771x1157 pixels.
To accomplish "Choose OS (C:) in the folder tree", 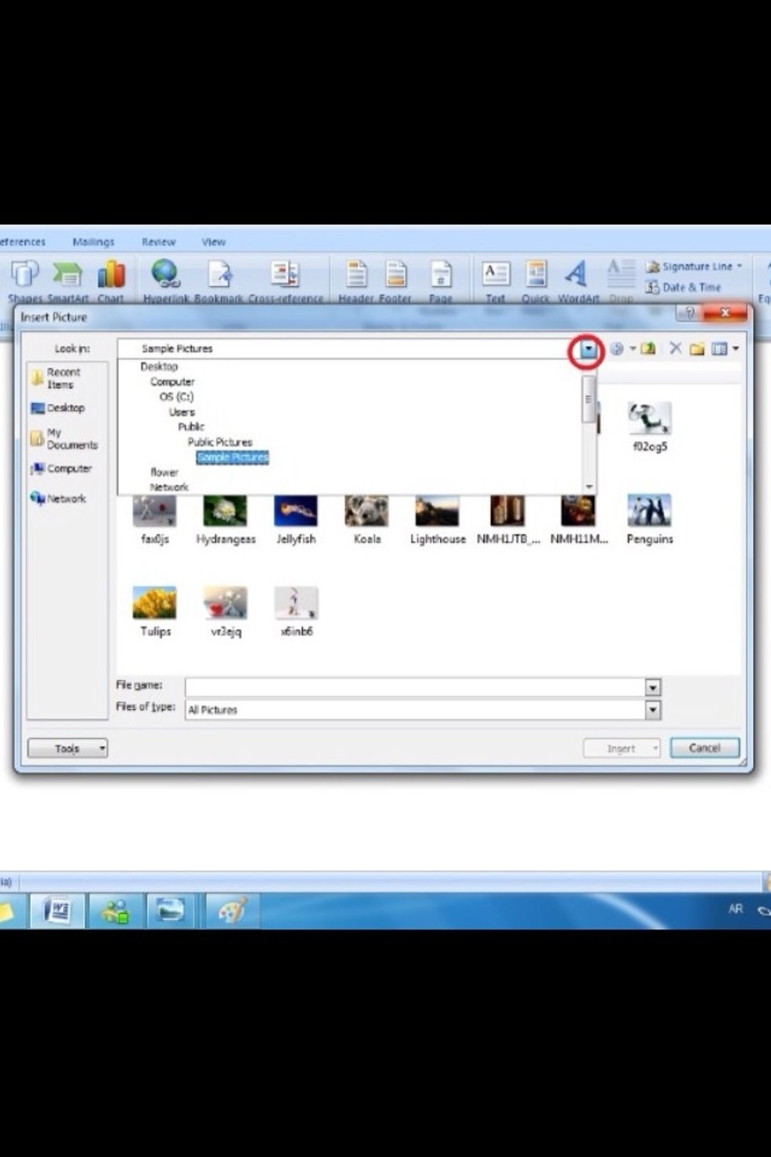I will click(x=176, y=397).
